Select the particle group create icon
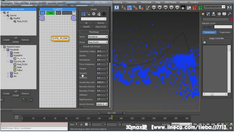Screen dimensions: 236x133 tap(83, 14)
